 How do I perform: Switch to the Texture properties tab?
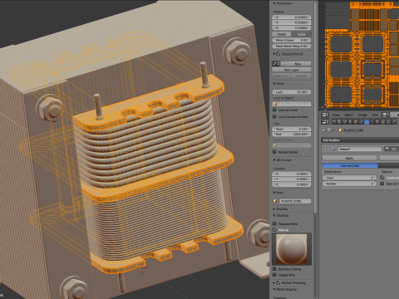click(x=383, y=121)
